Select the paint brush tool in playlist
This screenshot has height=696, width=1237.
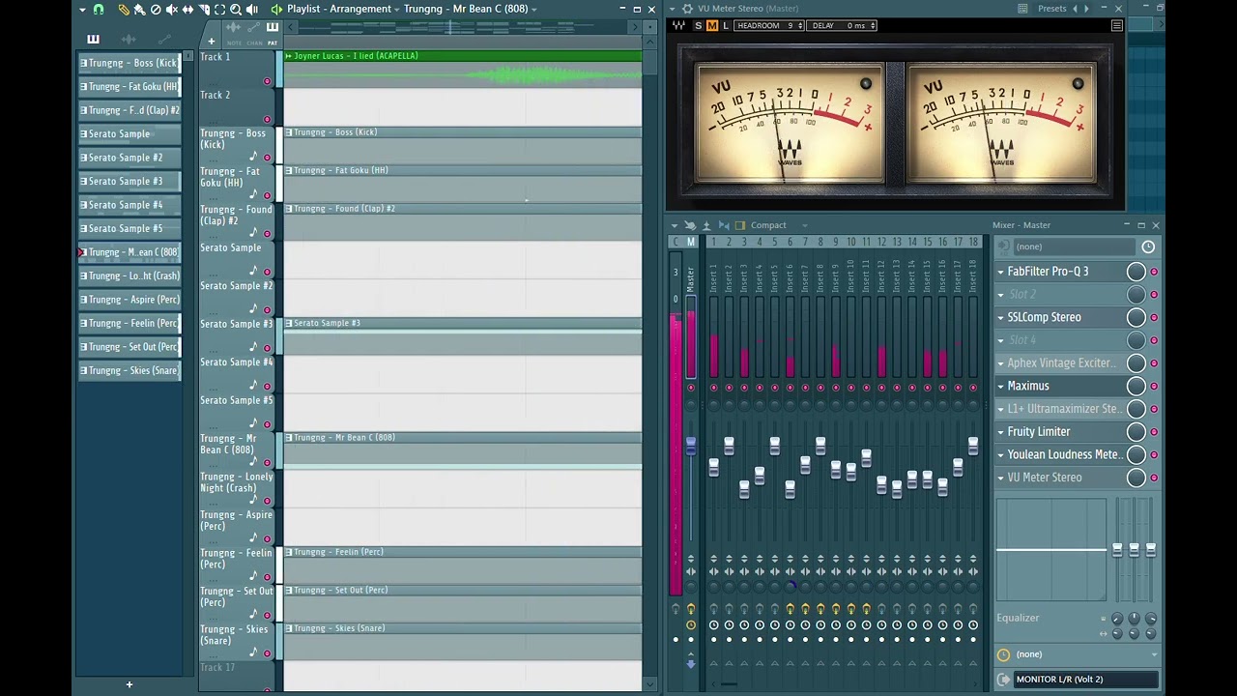click(x=139, y=9)
